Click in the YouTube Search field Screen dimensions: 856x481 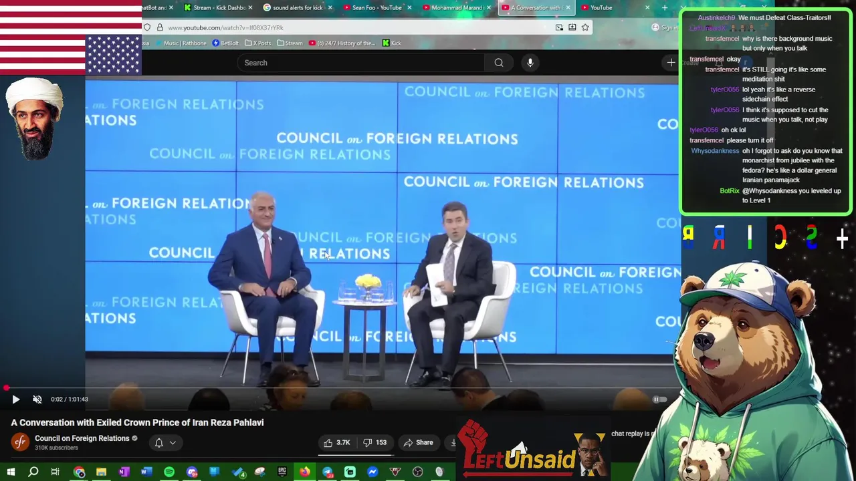361,63
